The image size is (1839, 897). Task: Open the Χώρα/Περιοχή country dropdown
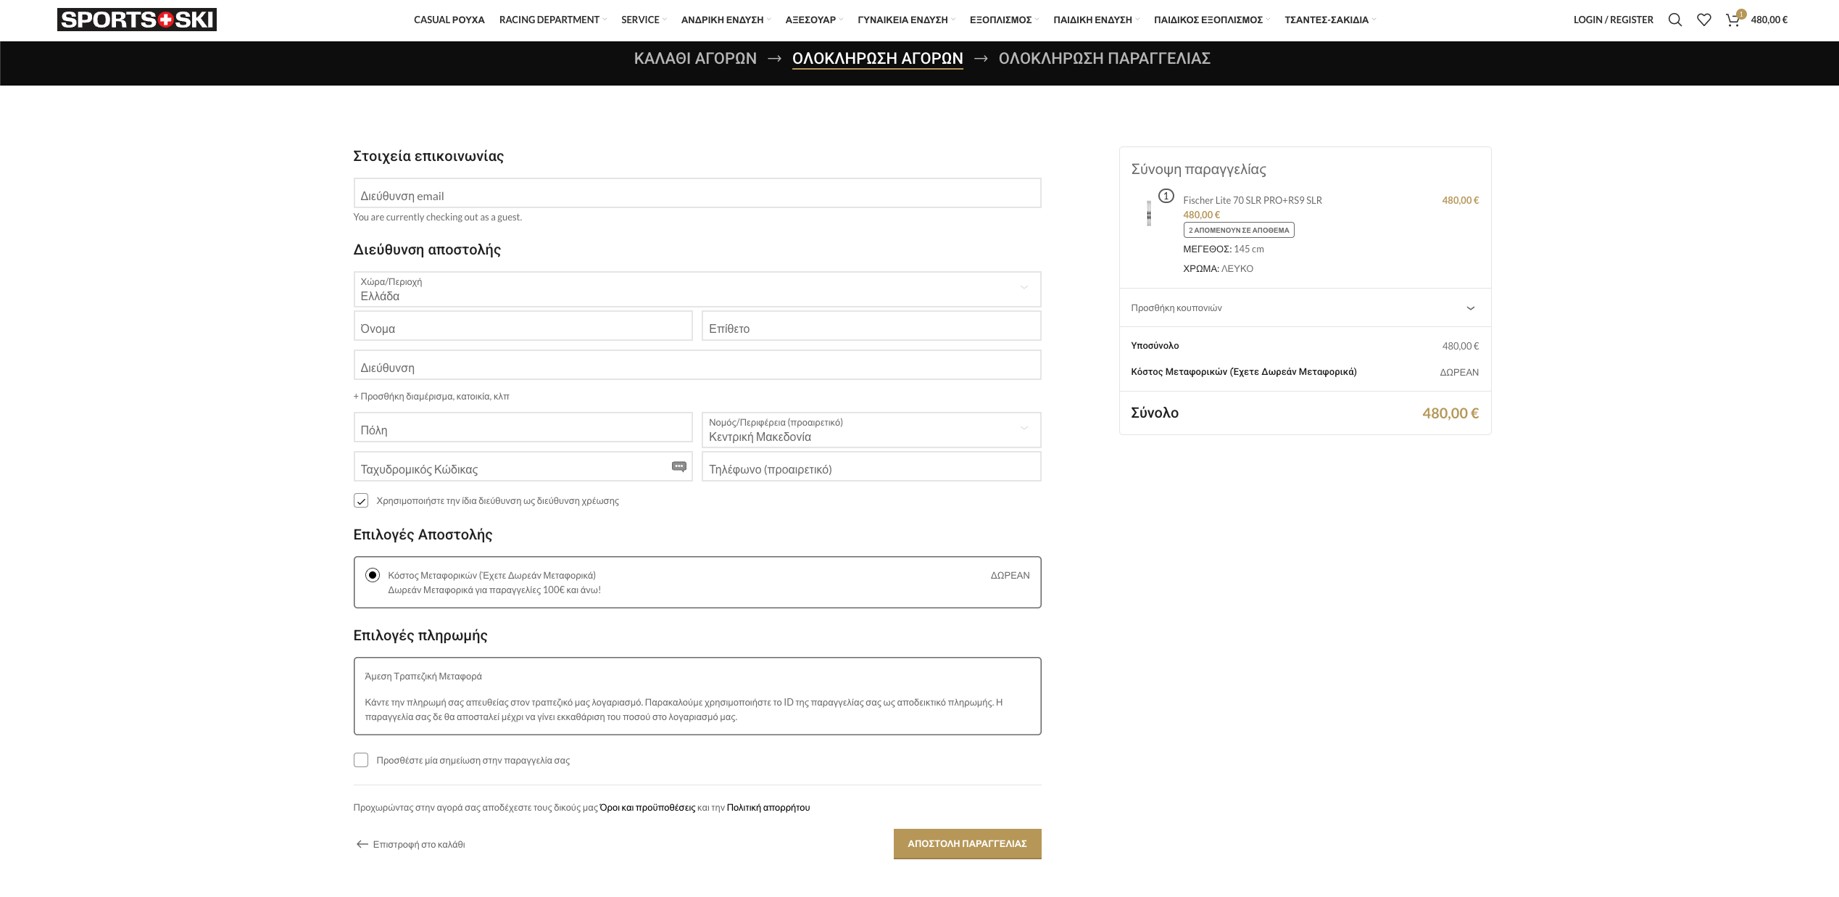click(x=697, y=289)
